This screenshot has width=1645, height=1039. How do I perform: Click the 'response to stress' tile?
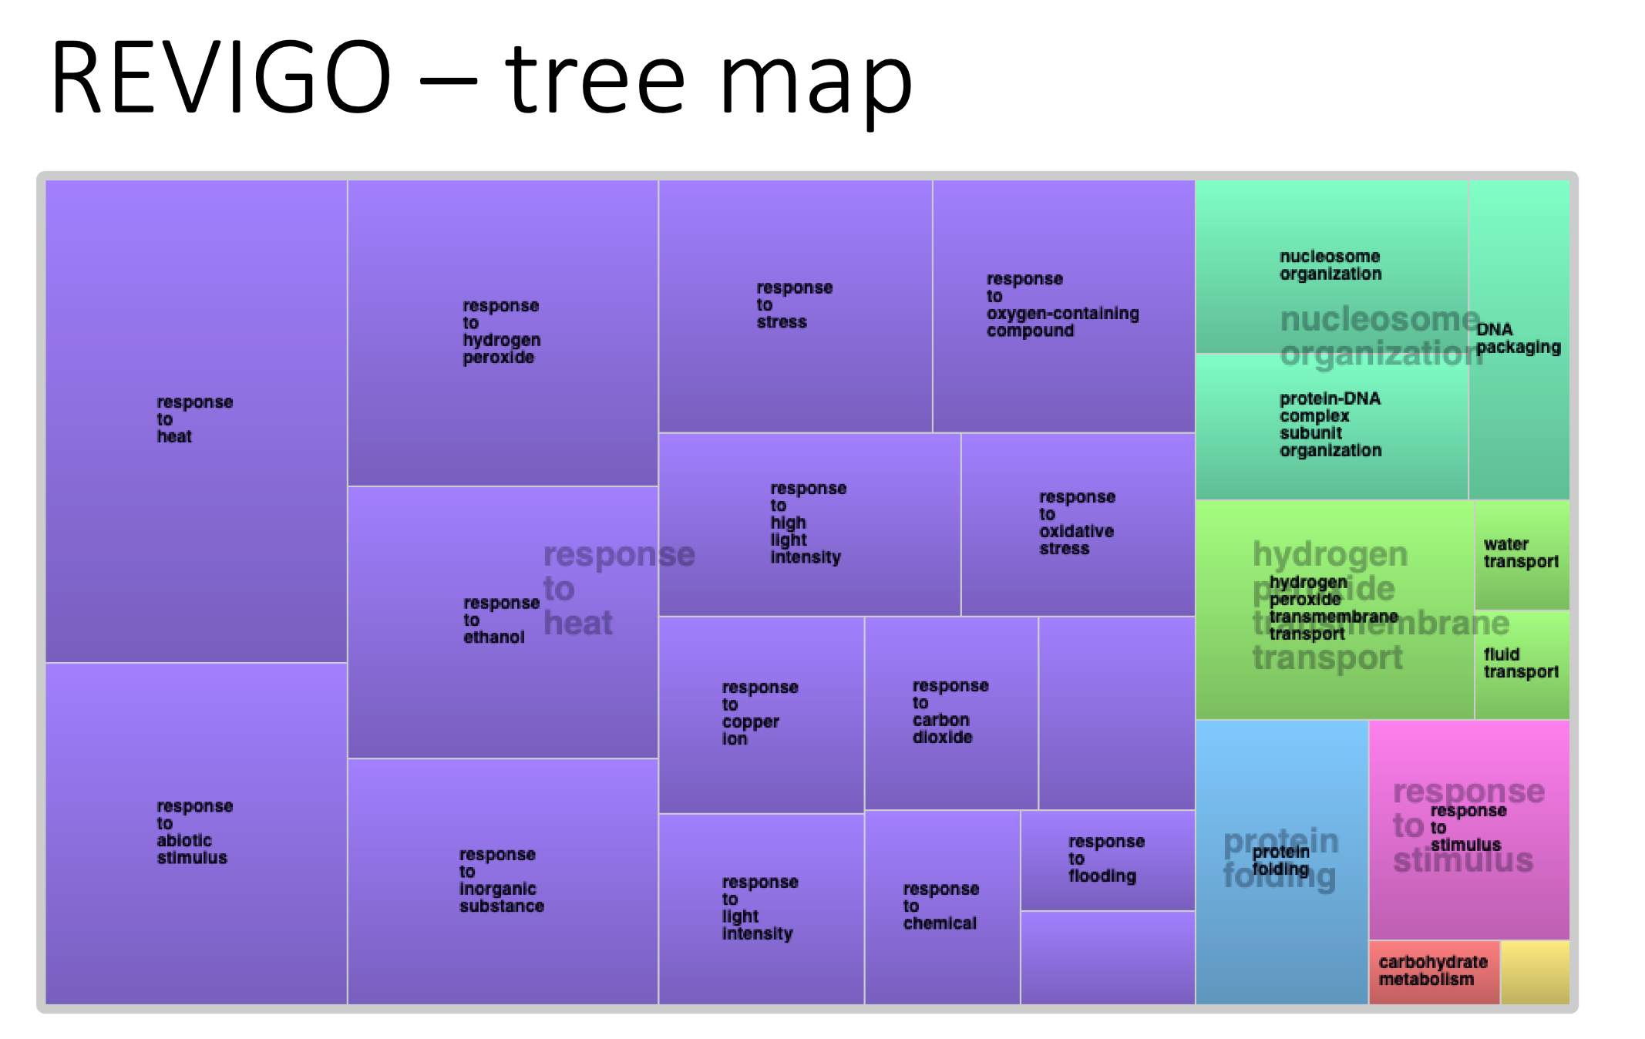tap(796, 306)
